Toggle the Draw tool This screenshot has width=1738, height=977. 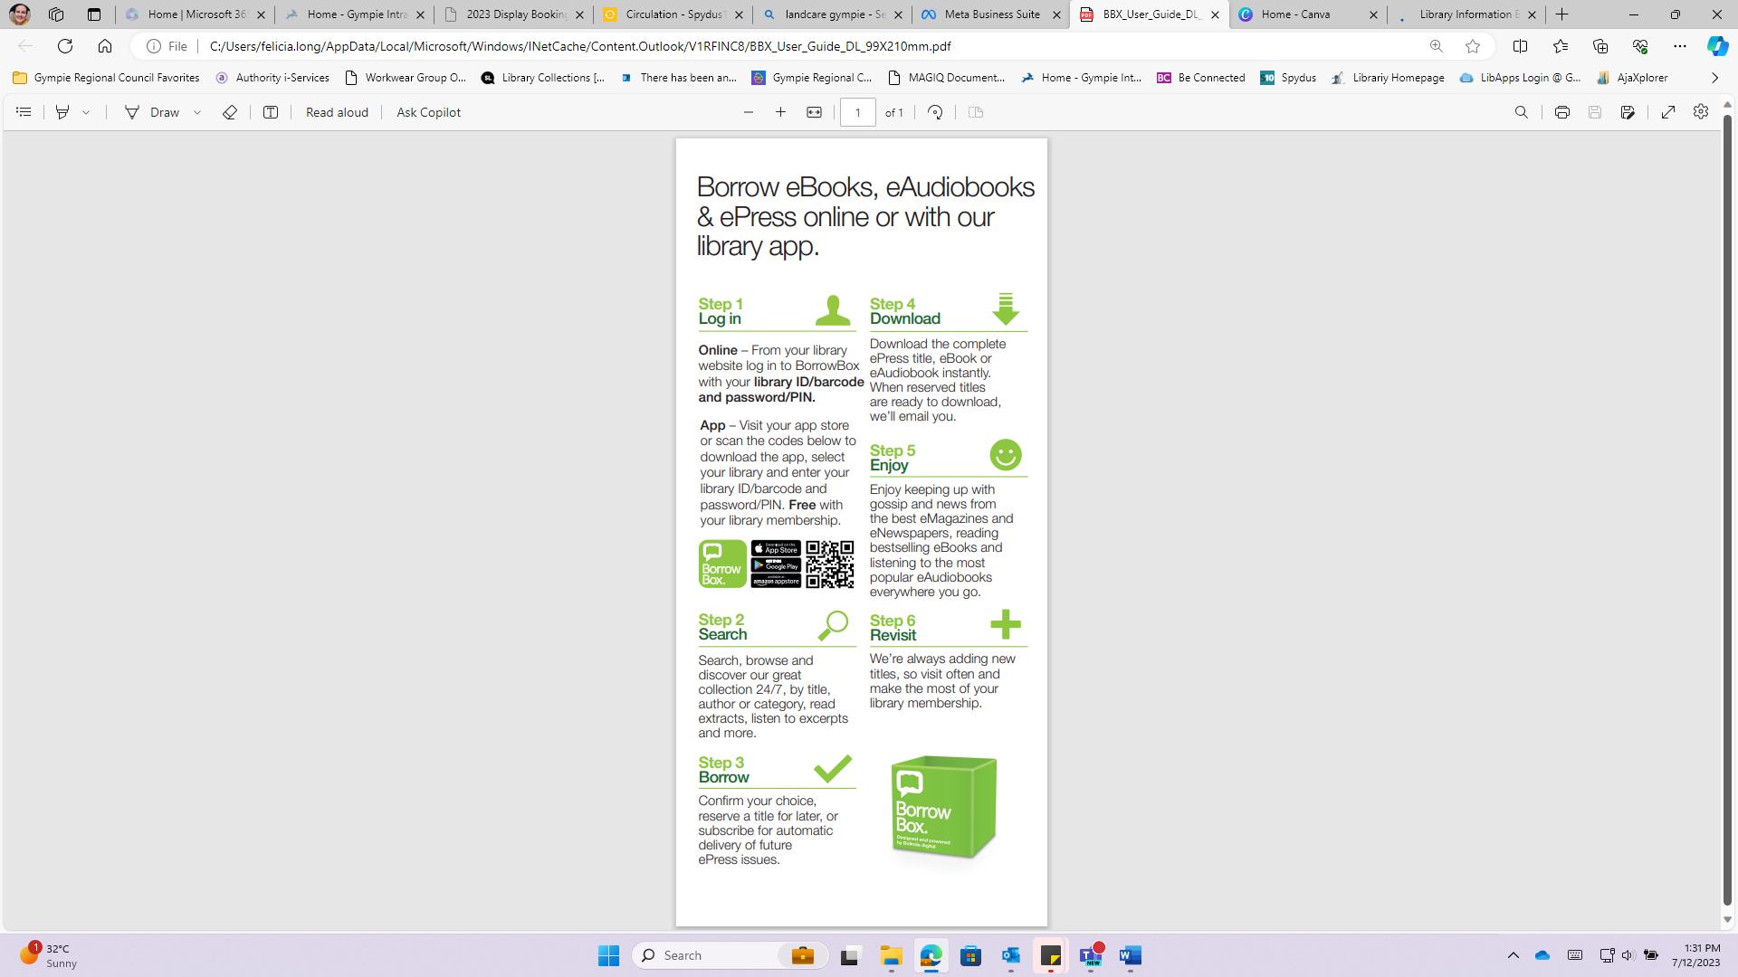pyautogui.click(x=152, y=112)
